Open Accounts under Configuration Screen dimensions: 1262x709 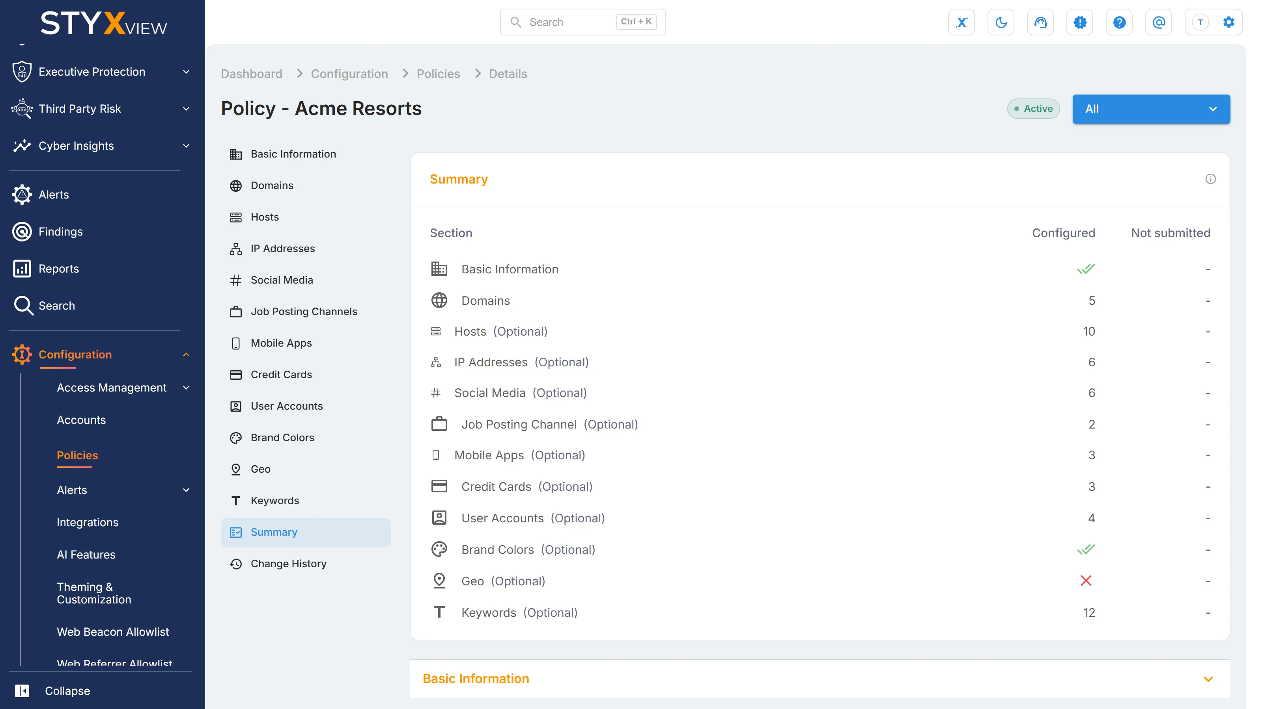[x=81, y=420]
